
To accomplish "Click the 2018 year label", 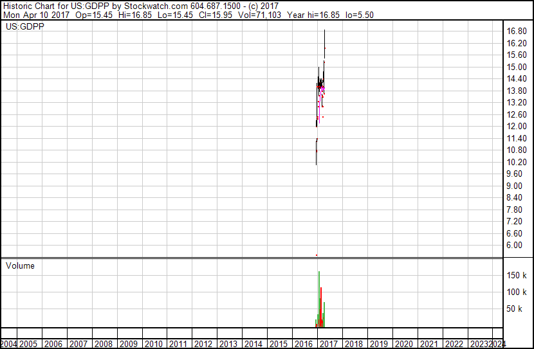I will click(x=354, y=344).
